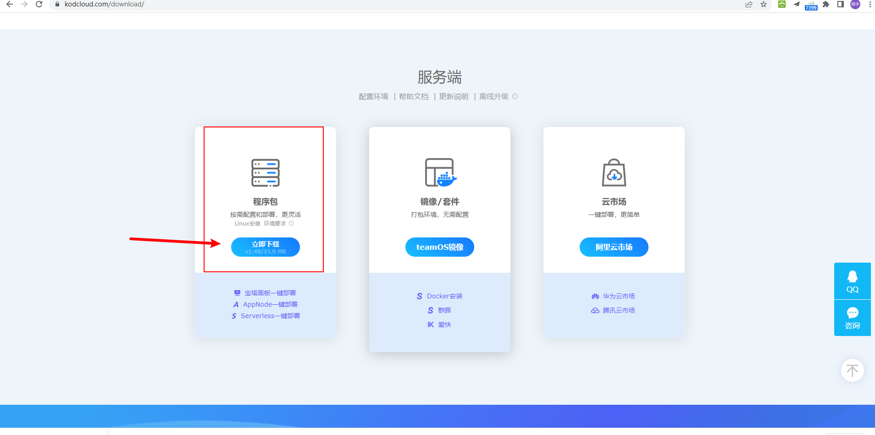This screenshot has width=875, height=435.
Task: Click the S icon beside 群晖
Action: 430,310
